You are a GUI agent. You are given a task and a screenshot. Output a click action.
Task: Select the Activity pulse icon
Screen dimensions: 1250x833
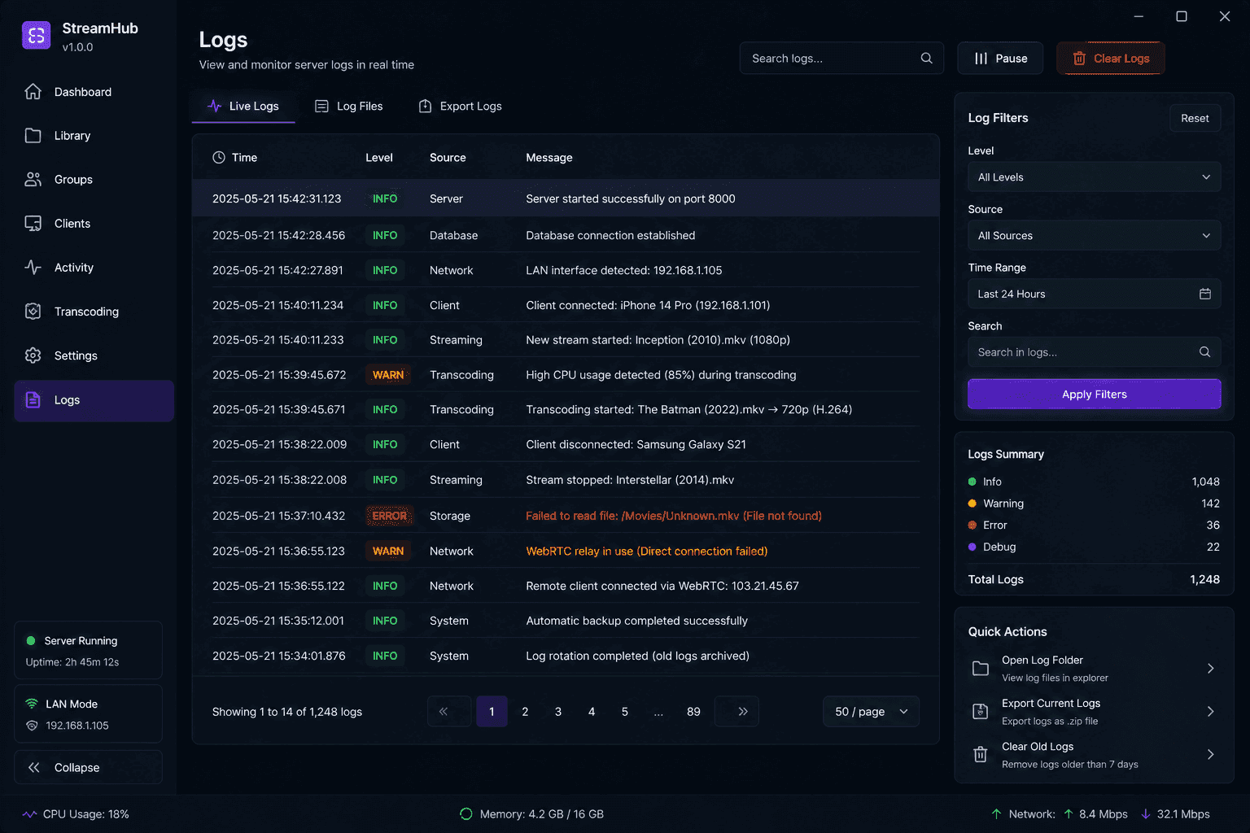[33, 268]
